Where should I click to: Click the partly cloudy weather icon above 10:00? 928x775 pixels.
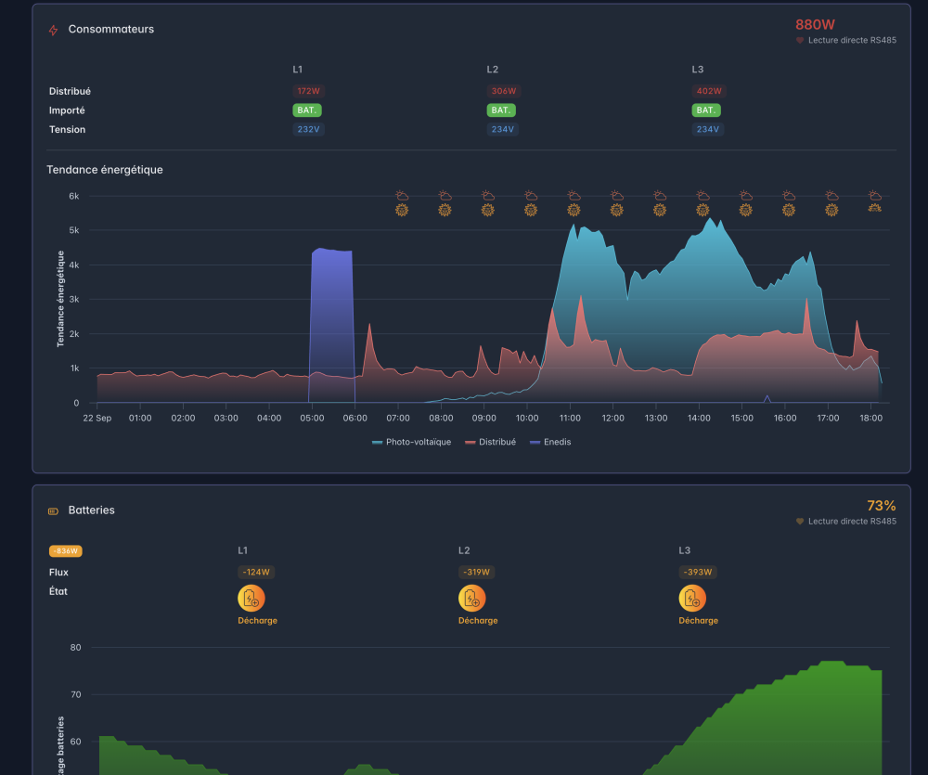(x=531, y=196)
